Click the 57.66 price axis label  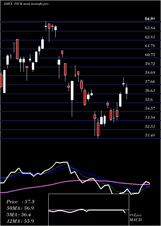150,82
